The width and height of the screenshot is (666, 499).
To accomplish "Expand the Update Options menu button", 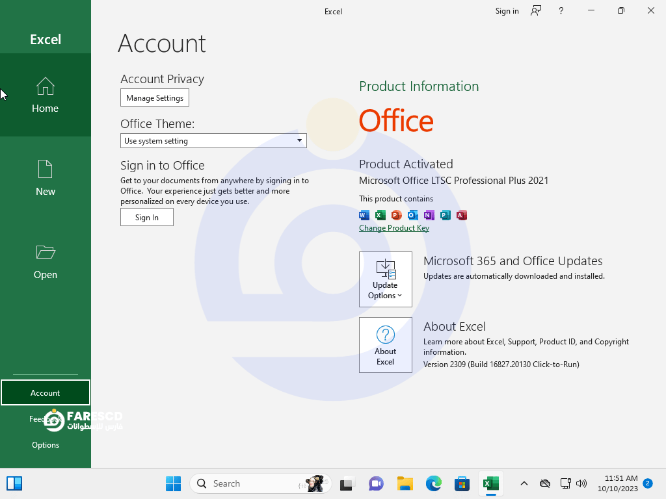I will (385, 279).
